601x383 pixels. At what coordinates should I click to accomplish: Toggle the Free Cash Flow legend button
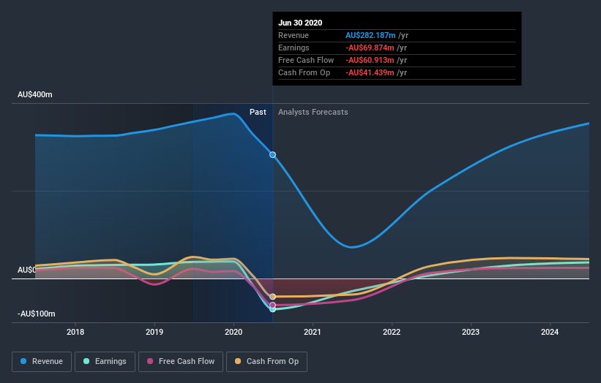pyautogui.click(x=181, y=362)
